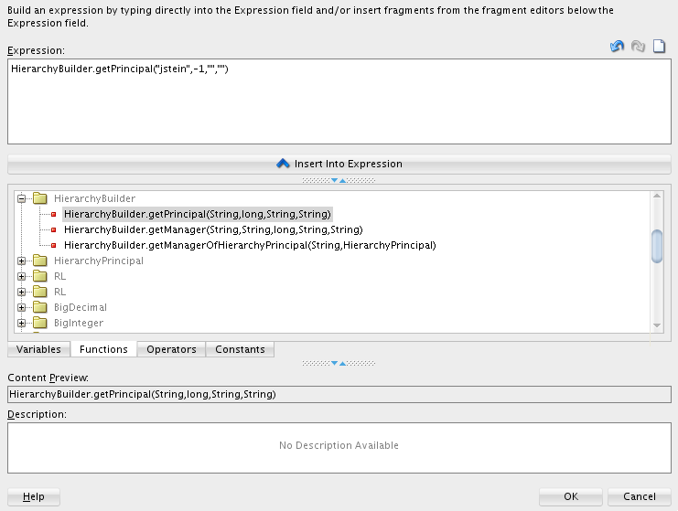The width and height of the screenshot is (678, 511).
Task: Select the BigDecimal folder label
Action: pos(81,307)
